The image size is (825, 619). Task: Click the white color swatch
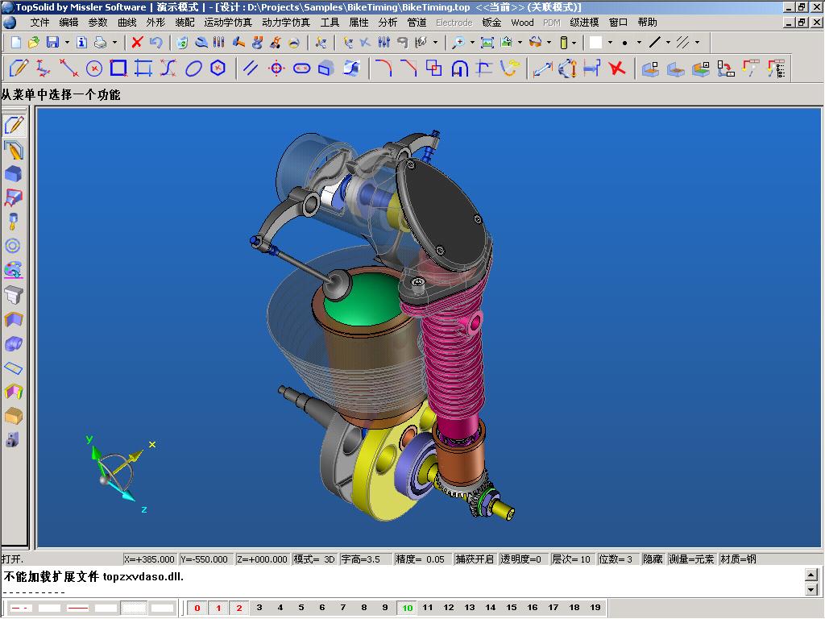click(595, 43)
